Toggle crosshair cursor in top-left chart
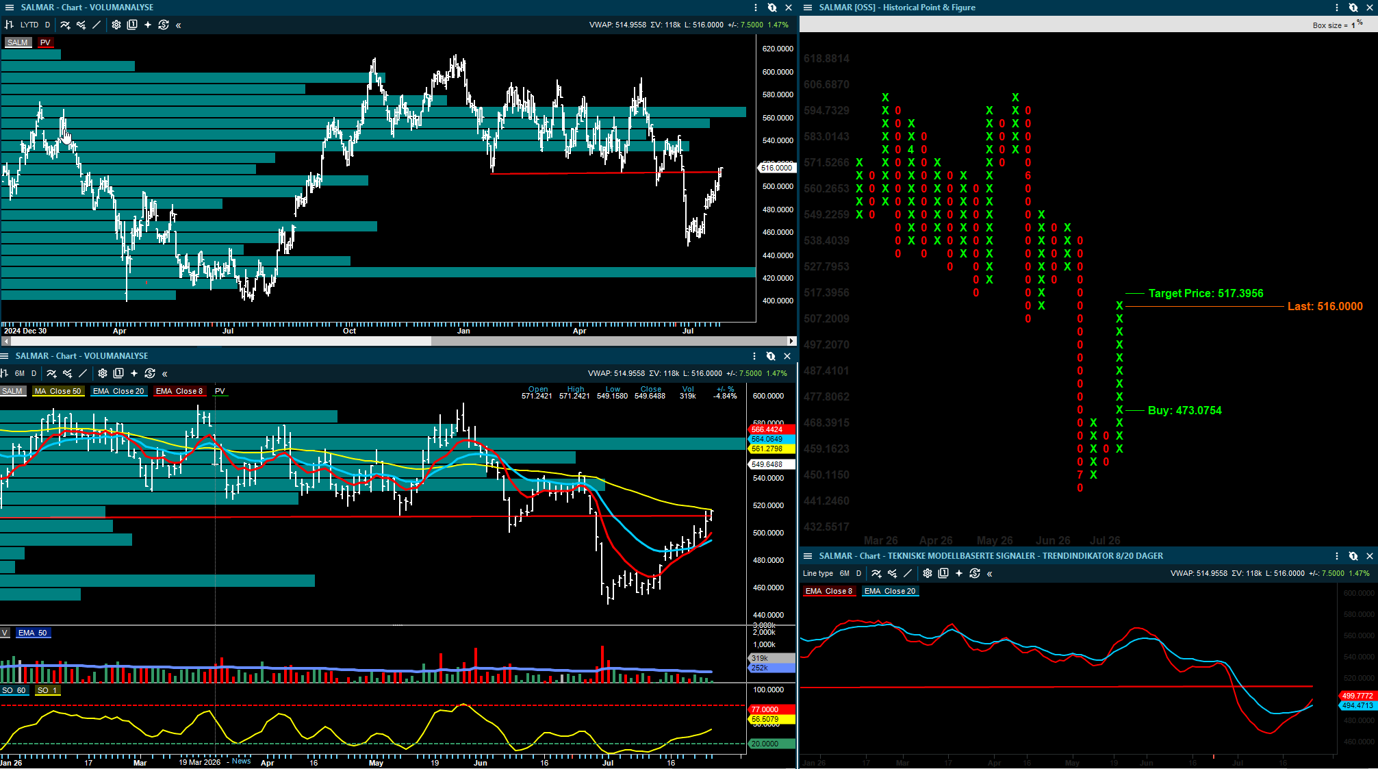 click(148, 25)
